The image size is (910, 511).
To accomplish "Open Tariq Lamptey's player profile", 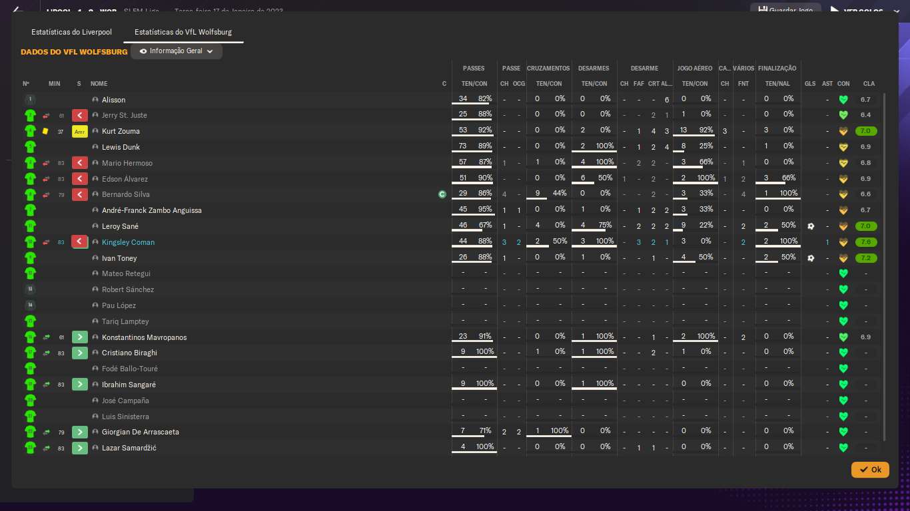I will coord(125,321).
